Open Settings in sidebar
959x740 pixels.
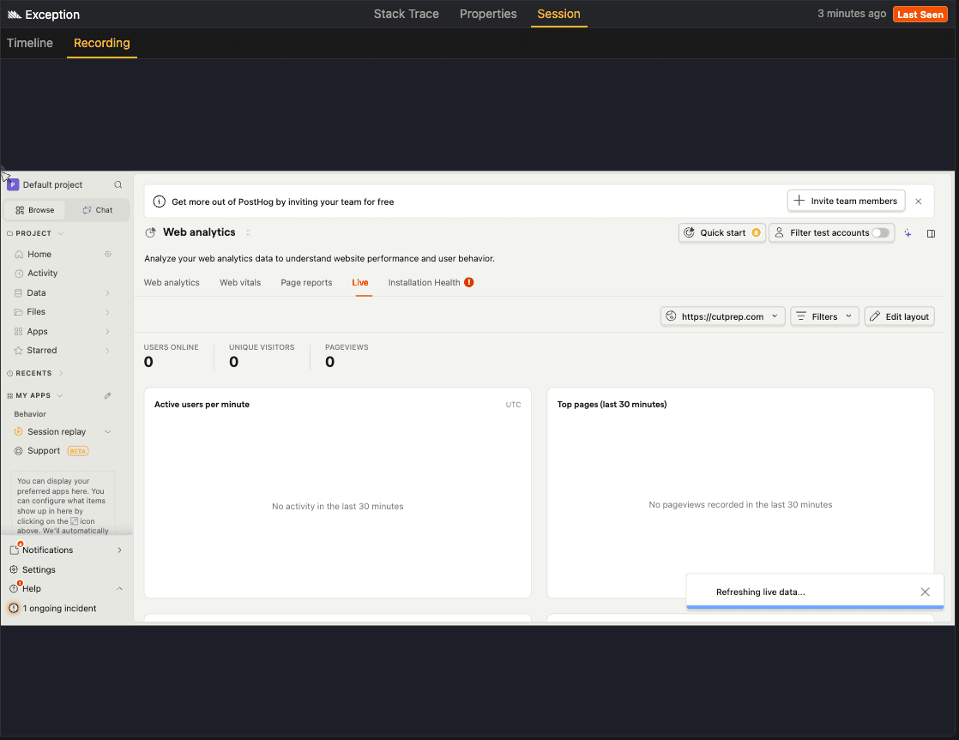pyautogui.click(x=39, y=569)
